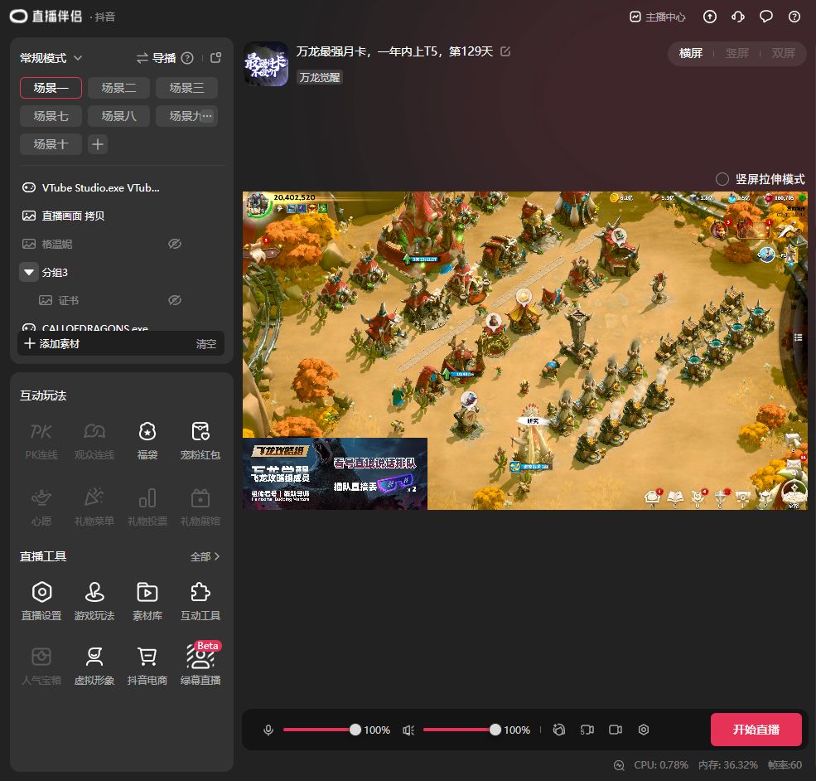The height and width of the screenshot is (781, 816).
Task: Edit the stream title pencil icon
Action: (x=505, y=51)
